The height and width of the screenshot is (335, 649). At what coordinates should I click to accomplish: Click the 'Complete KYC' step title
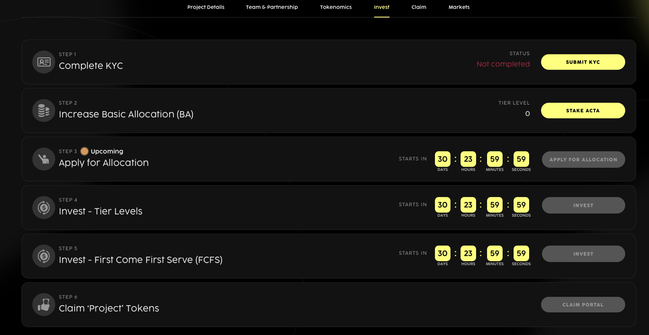(91, 66)
